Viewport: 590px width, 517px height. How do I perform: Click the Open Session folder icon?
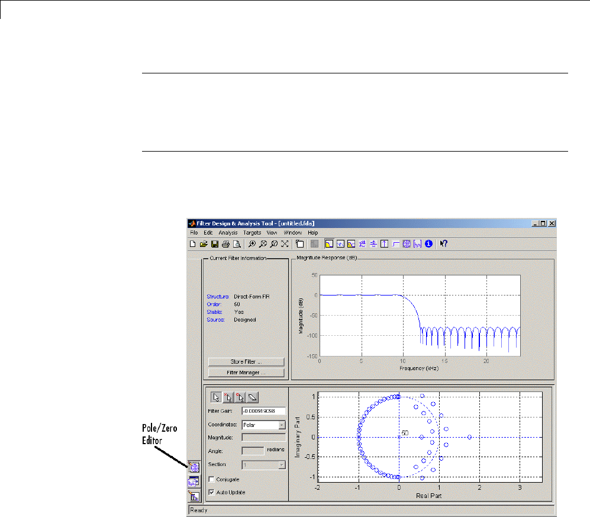(x=204, y=244)
